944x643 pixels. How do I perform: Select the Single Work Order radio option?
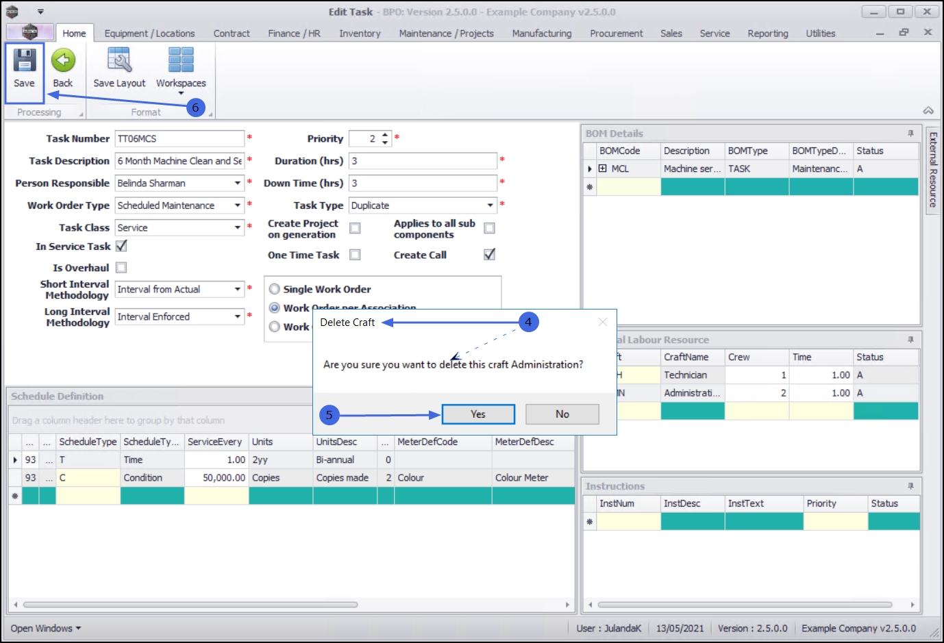[275, 289]
